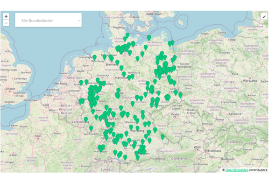Select green marker directly above Oldenburg label

pyautogui.click(x=94, y=57)
